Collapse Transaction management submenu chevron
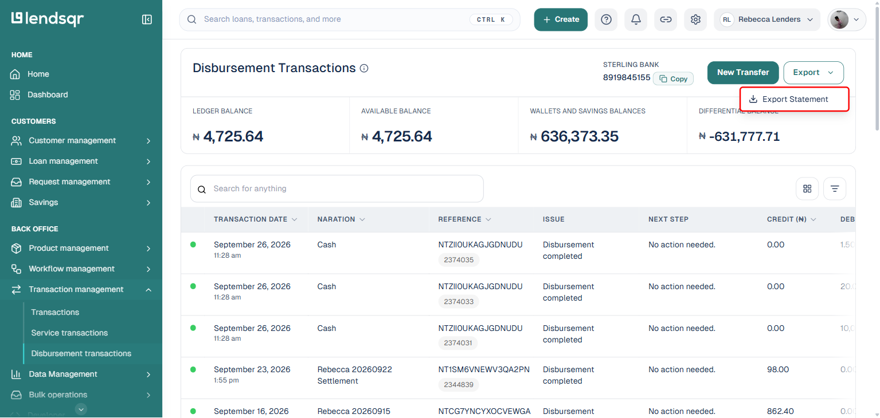 point(148,290)
